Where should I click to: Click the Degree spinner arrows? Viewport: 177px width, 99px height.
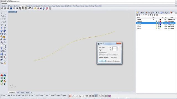click(x=117, y=50)
